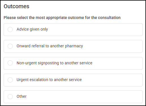The image size is (146, 106).
Task: Click the Advice given only label text
Action: (32, 29)
